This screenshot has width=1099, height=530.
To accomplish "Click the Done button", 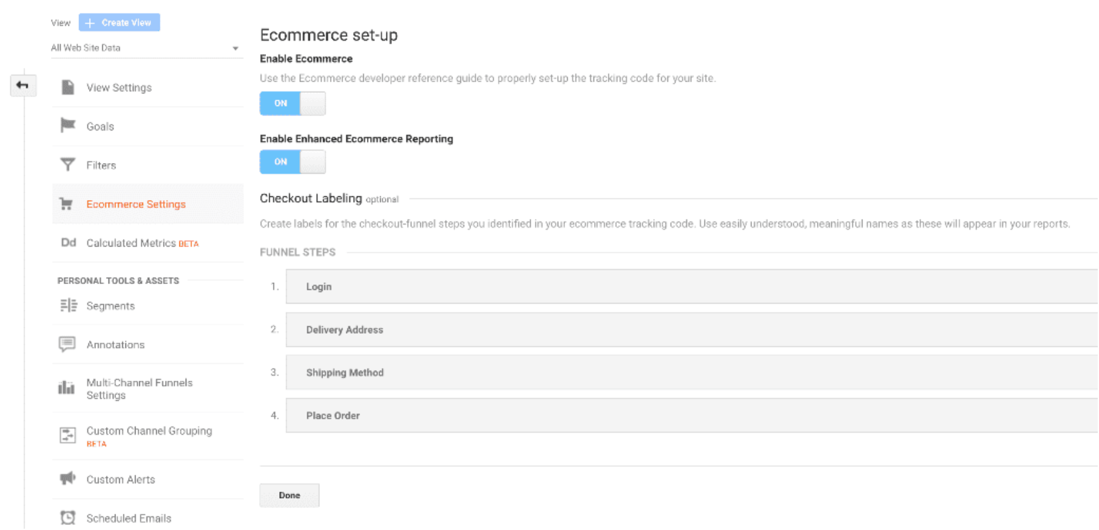I will (x=289, y=495).
